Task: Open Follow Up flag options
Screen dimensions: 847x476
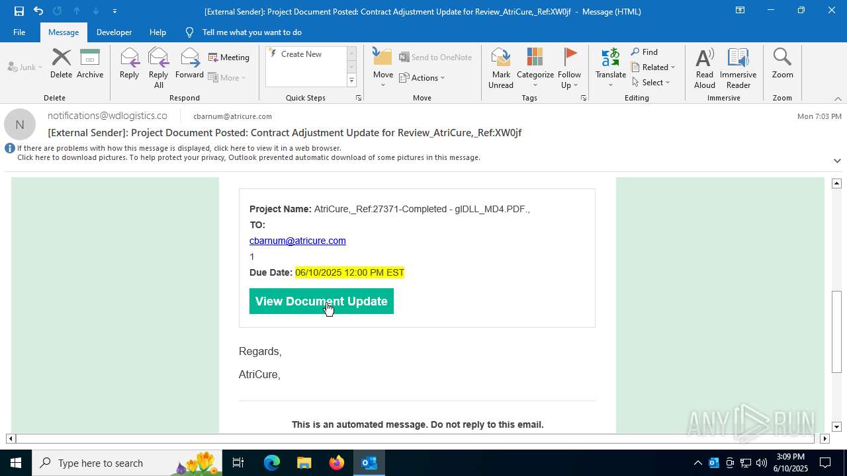Action: coord(569,68)
